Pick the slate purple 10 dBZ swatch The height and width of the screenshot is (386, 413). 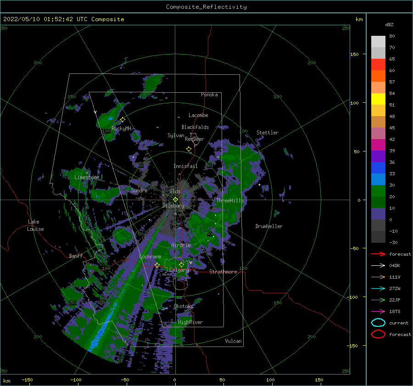click(x=378, y=213)
